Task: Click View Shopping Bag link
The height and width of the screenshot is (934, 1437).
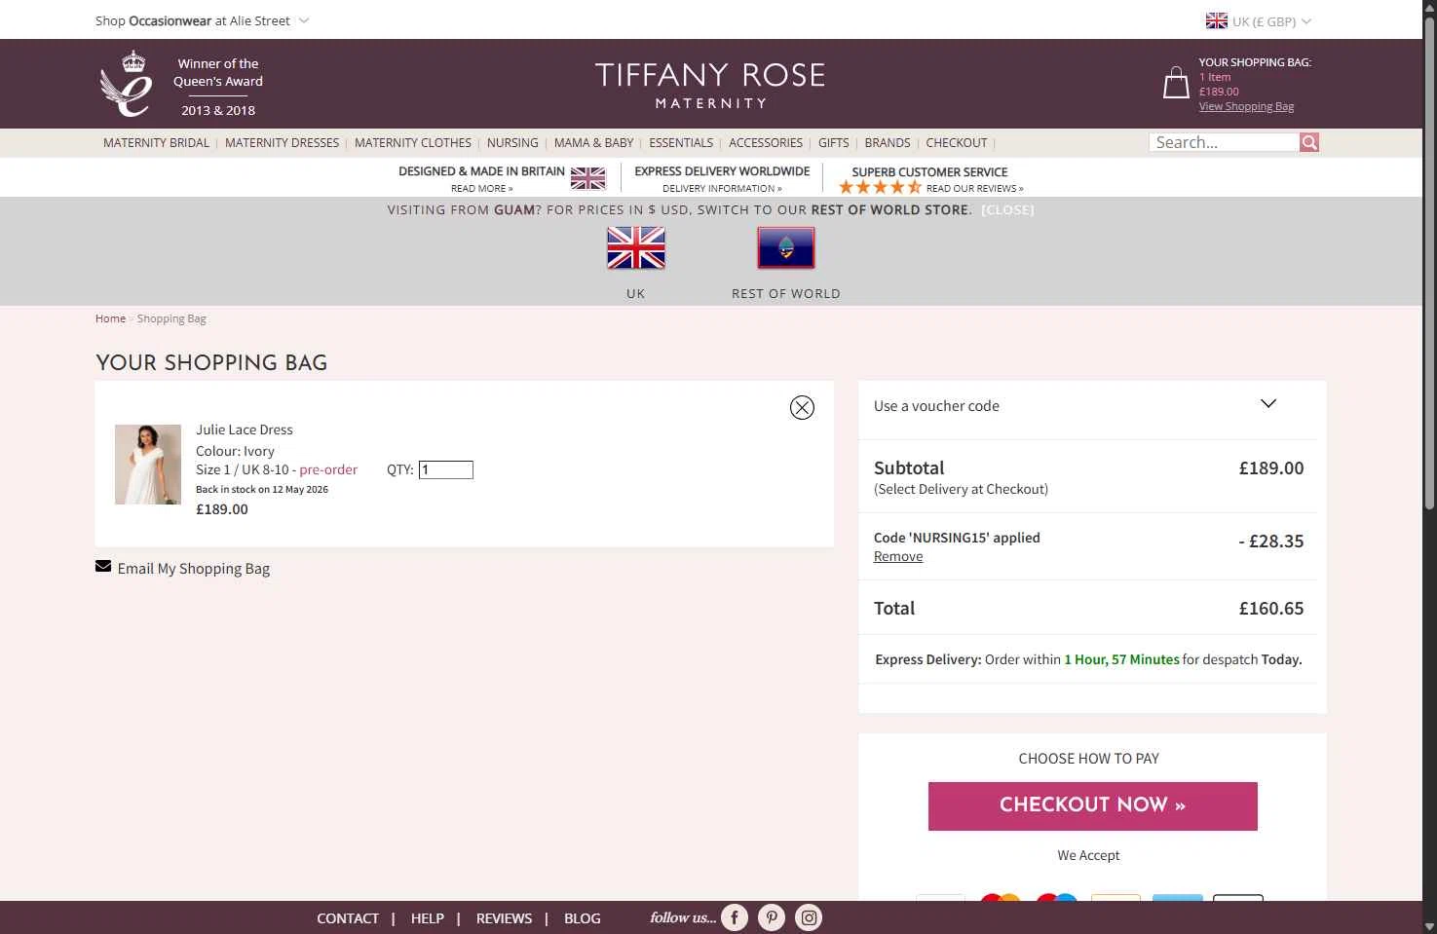Action: [x=1246, y=106]
